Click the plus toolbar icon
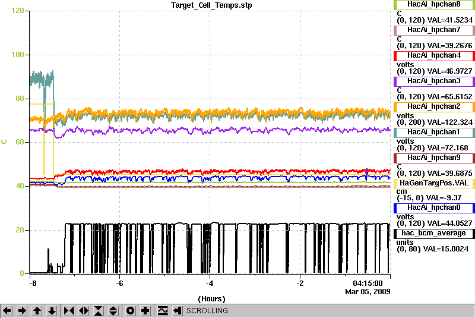 tap(145, 311)
